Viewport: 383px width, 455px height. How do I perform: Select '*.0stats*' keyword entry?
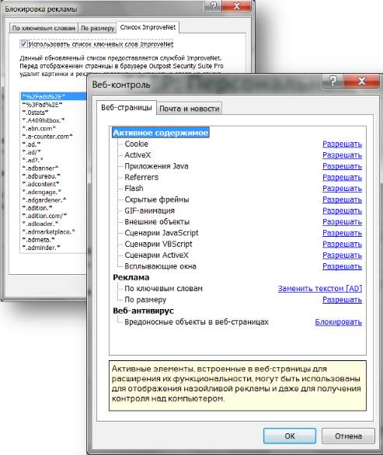(36, 113)
